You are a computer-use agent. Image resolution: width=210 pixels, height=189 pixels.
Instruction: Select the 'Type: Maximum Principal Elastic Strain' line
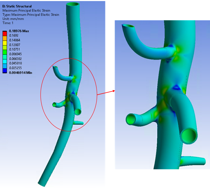pos(31,15)
